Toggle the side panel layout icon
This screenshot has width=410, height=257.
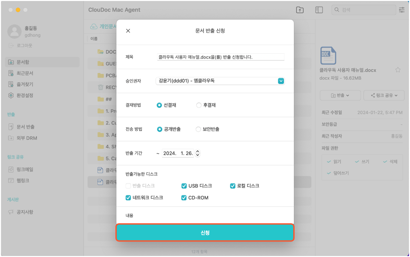pos(319,10)
